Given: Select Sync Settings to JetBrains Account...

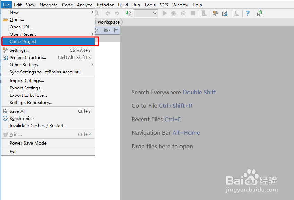Looking at the screenshot, I should pos(48,72).
